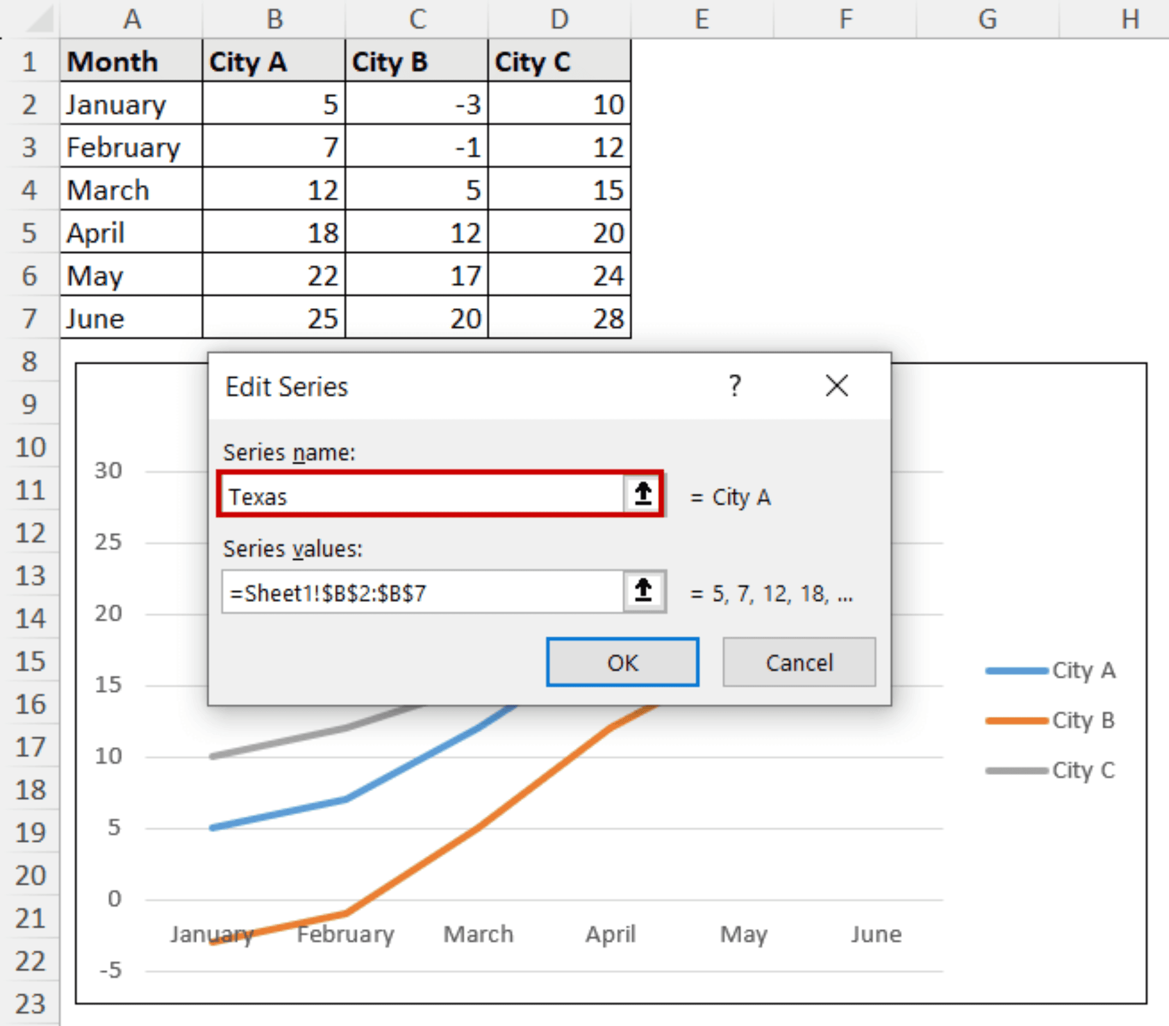
Task: Select the City C legend entry
Action: (x=1083, y=770)
